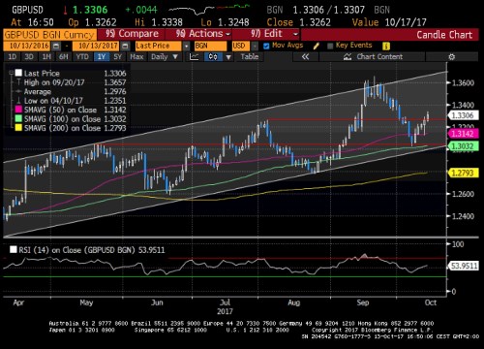Click the 'Hi 1.3338' header value

(159, 22)
